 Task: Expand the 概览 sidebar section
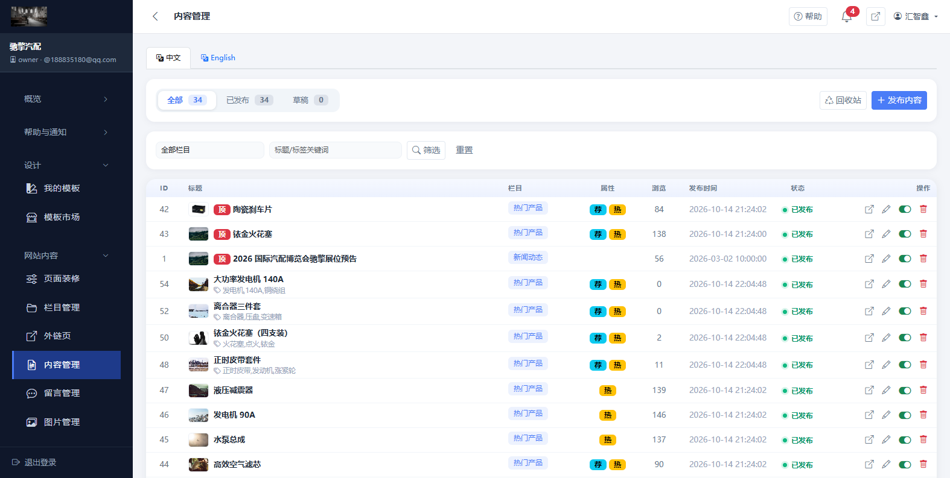pyautogui.click(x=66, y=99)
